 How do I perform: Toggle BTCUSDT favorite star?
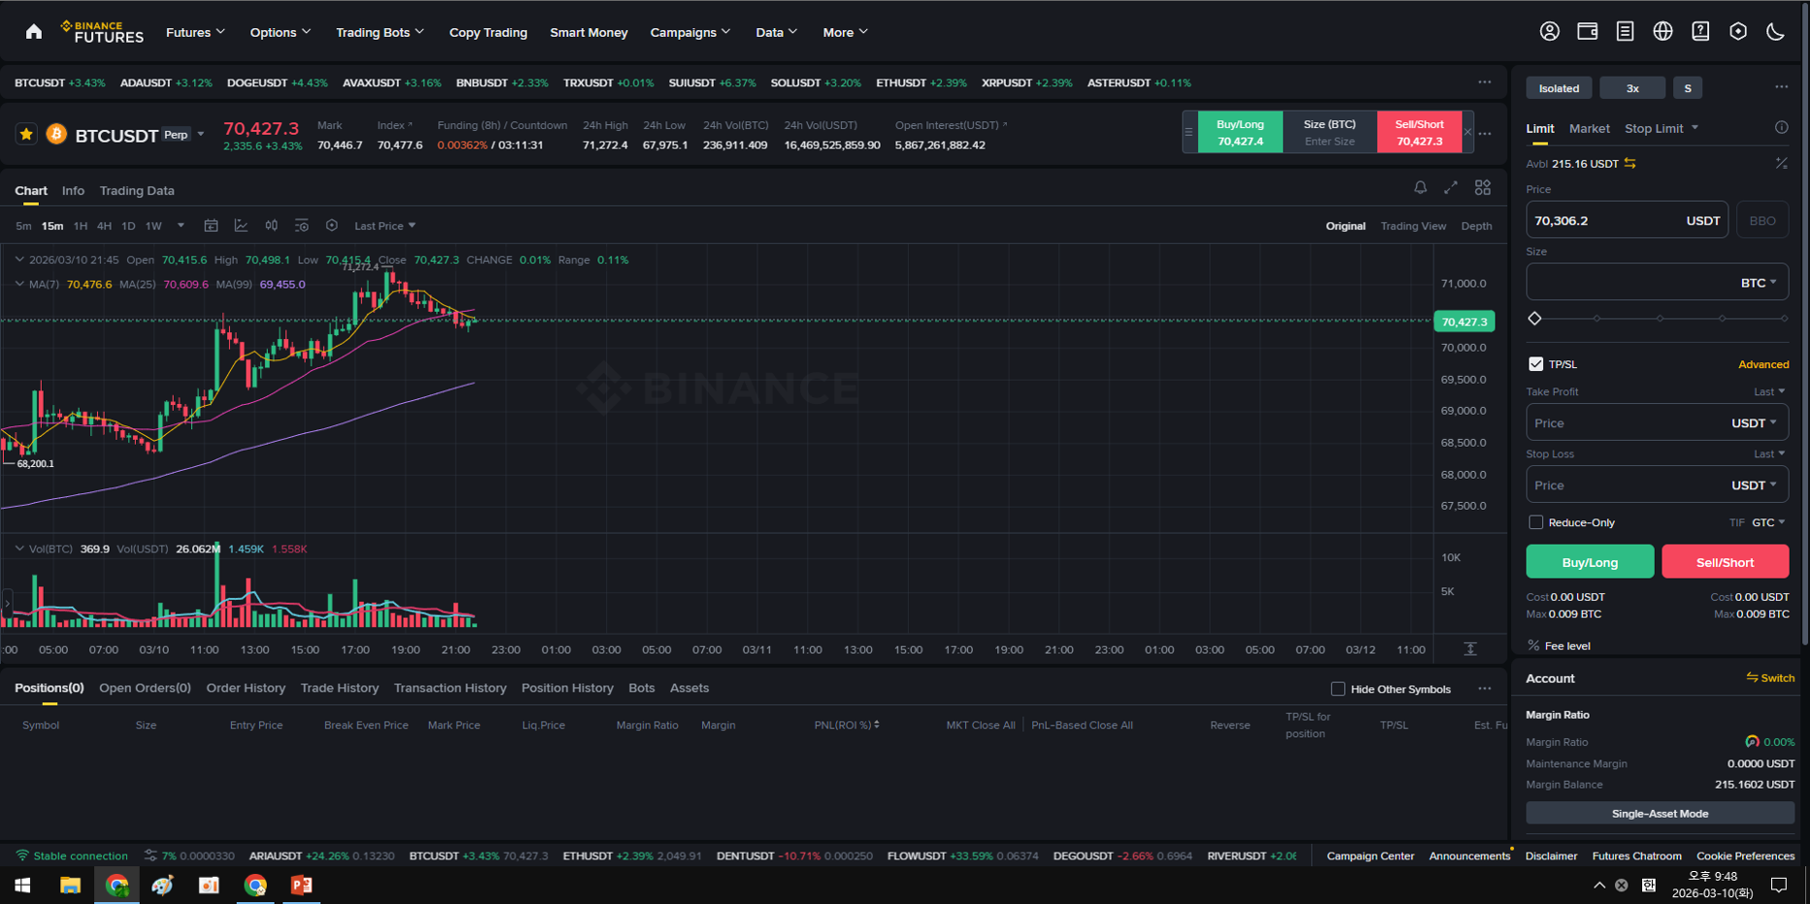[26, 134]
